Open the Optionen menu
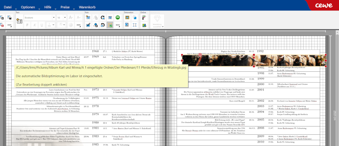339x146 pixels. tap(28, 7)
